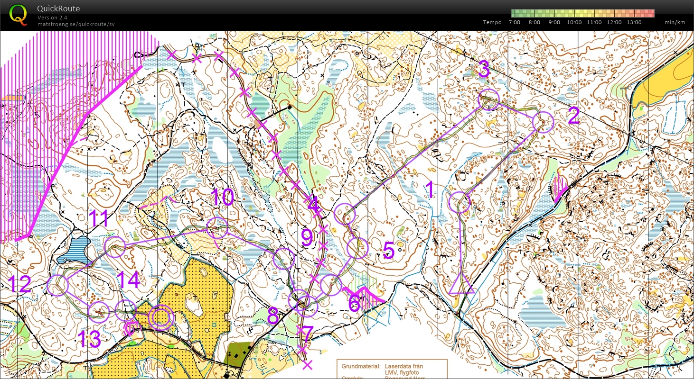Click control number 14 on the map

tap(128, 280)
